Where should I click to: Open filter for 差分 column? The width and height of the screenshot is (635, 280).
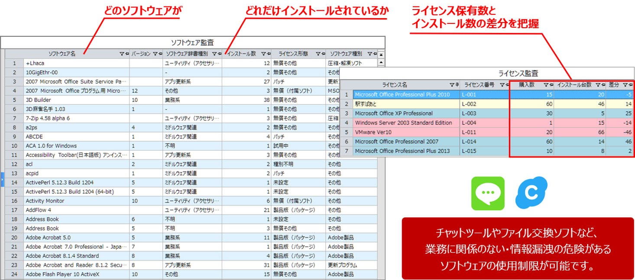click(x=625, y=85)
